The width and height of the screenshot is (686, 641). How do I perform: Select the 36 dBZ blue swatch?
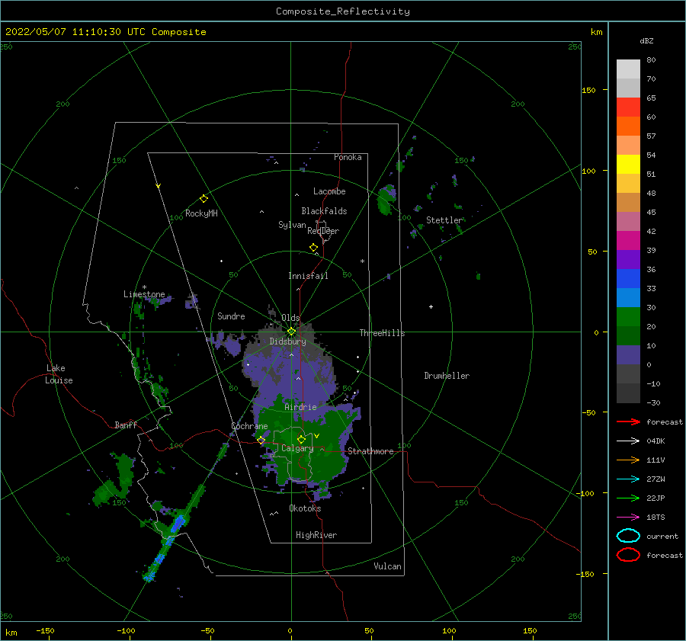coord(628,279)
